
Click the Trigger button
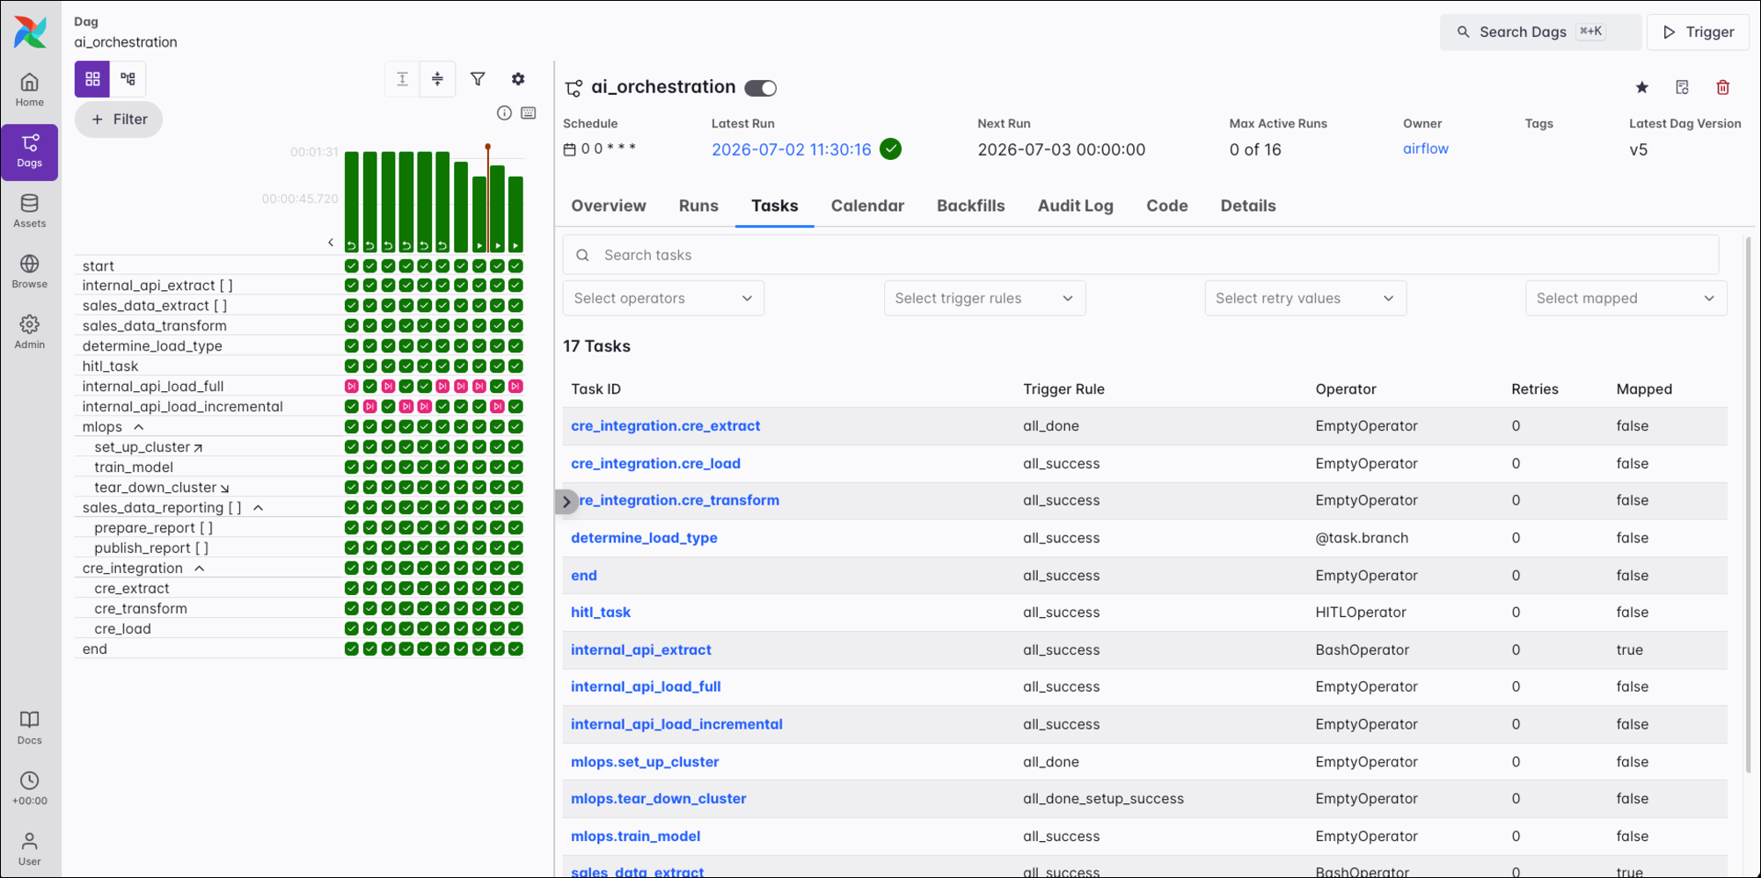1699,33
